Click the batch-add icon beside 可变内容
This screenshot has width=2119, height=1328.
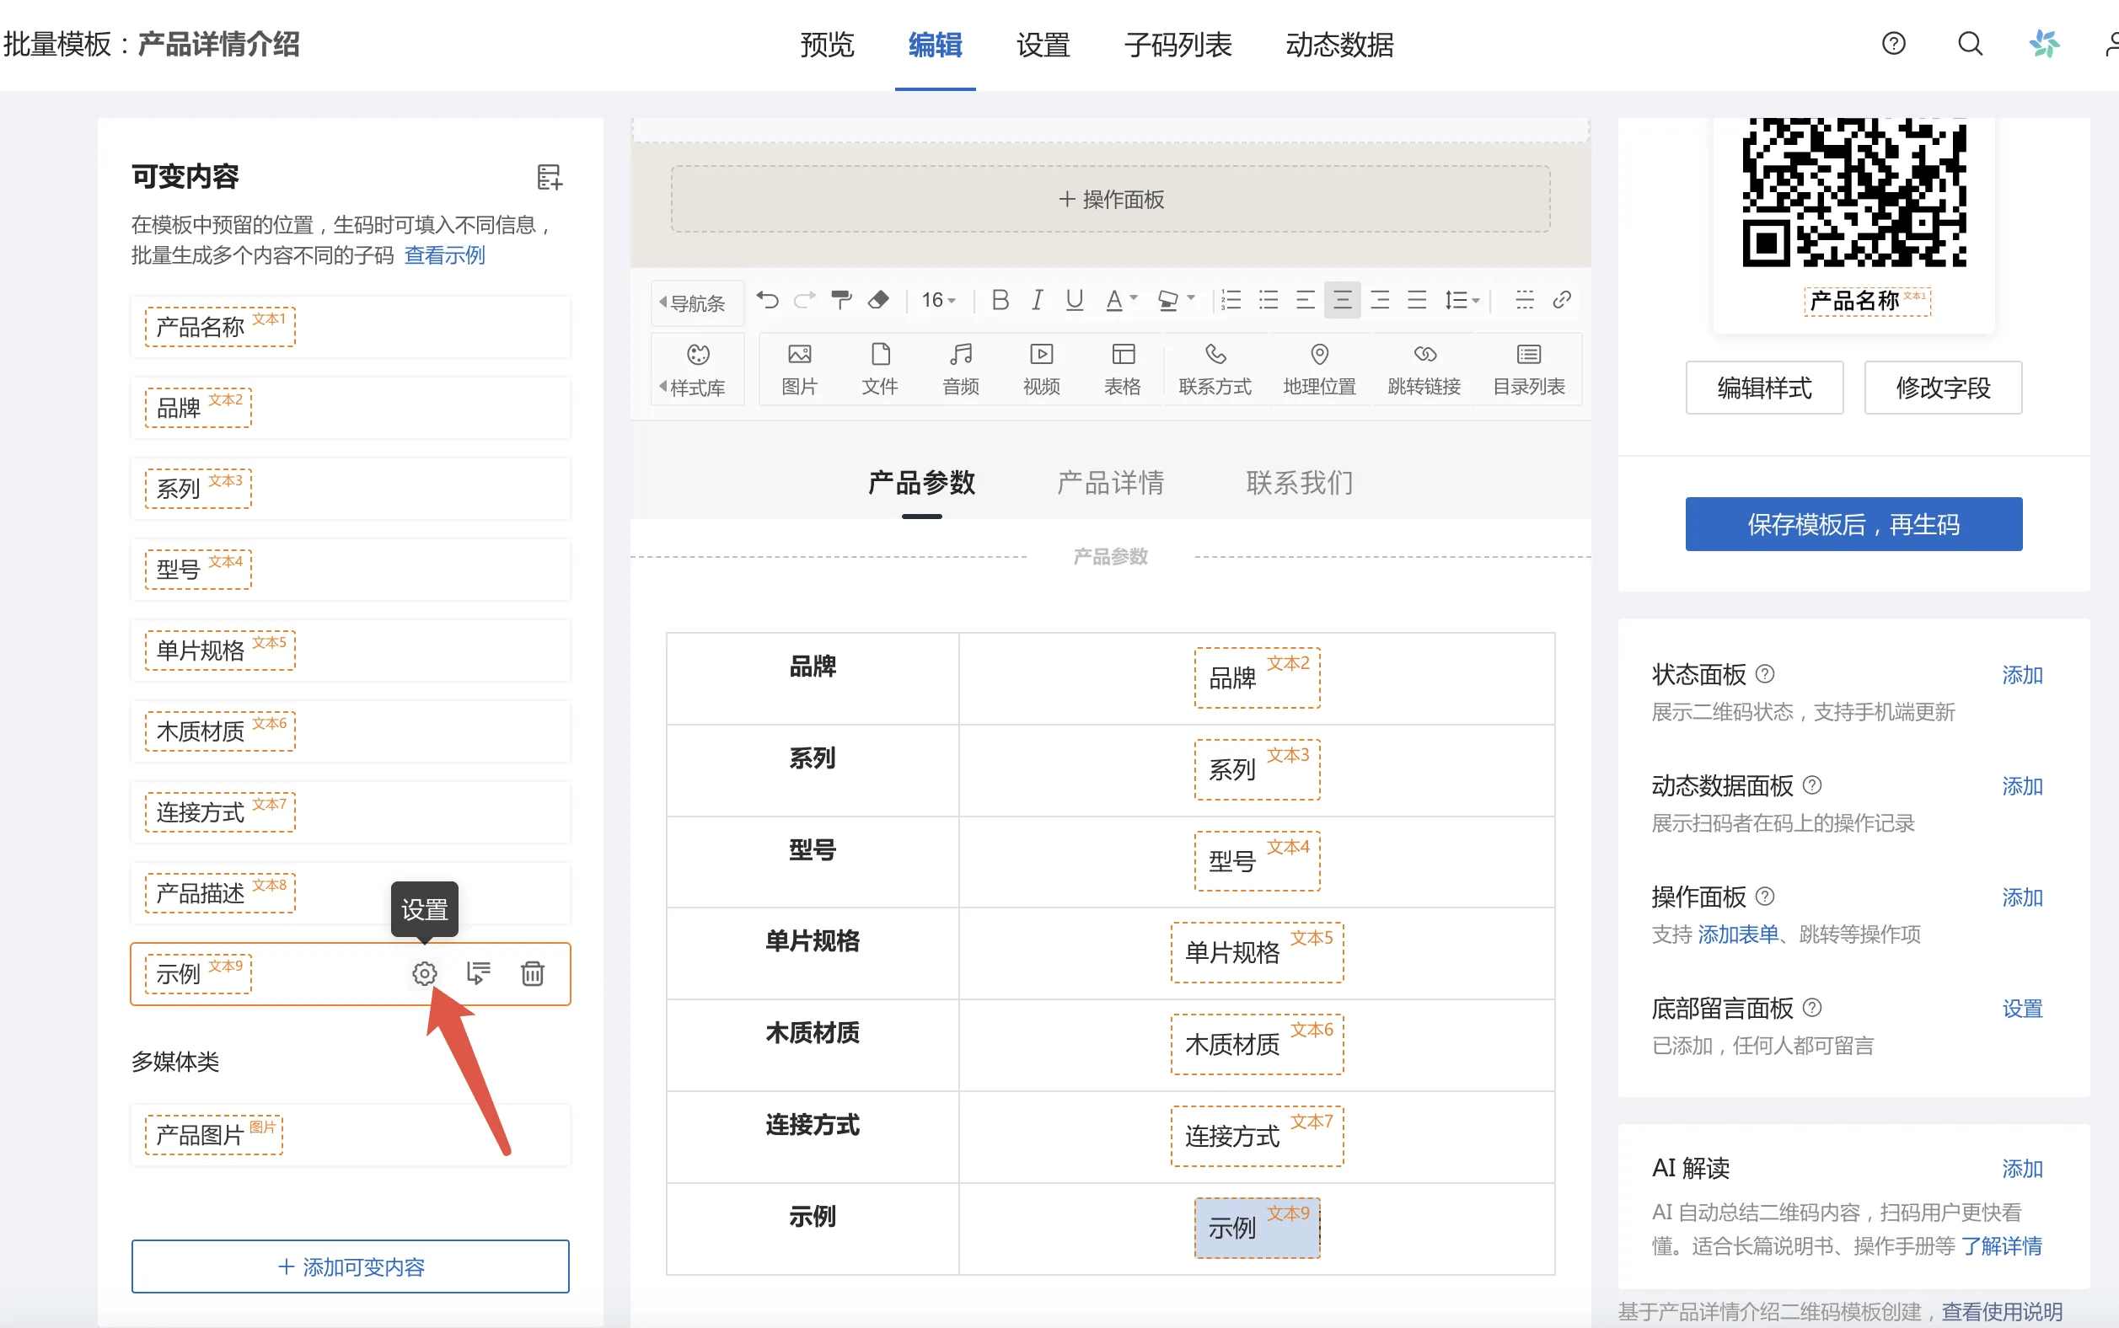point(549,177)
